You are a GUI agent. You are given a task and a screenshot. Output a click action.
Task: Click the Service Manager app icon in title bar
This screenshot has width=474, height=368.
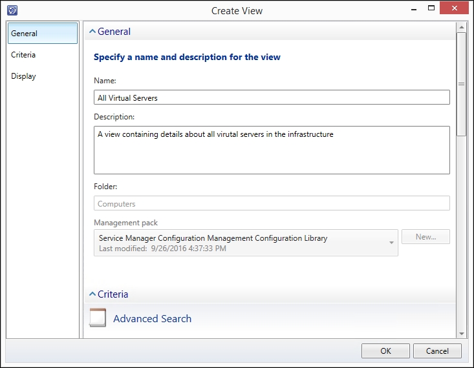(12, 10)
